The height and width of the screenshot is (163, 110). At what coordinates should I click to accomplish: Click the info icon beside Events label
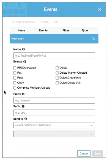tap(25, 61)
